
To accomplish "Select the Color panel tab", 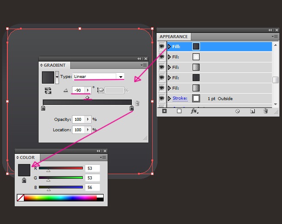I will tap(27, 158).
